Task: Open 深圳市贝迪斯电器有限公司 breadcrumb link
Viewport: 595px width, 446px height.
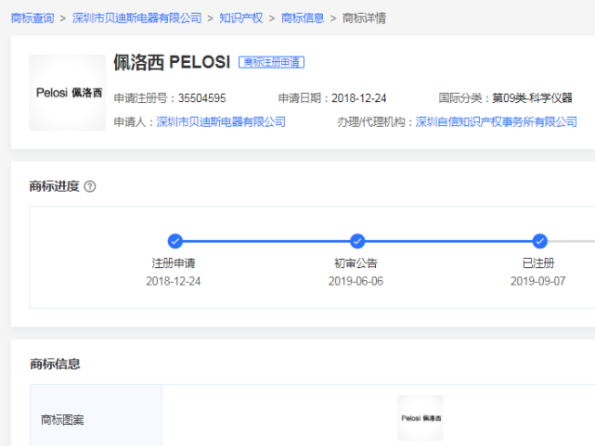Action: tap(136, 18)
